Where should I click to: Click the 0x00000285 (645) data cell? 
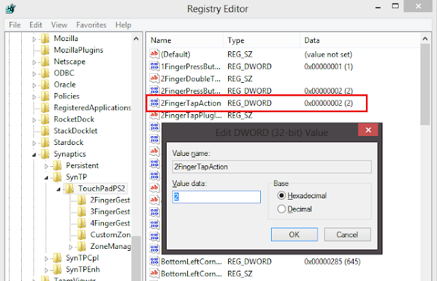pyautogui.click(x=333, y=262)
